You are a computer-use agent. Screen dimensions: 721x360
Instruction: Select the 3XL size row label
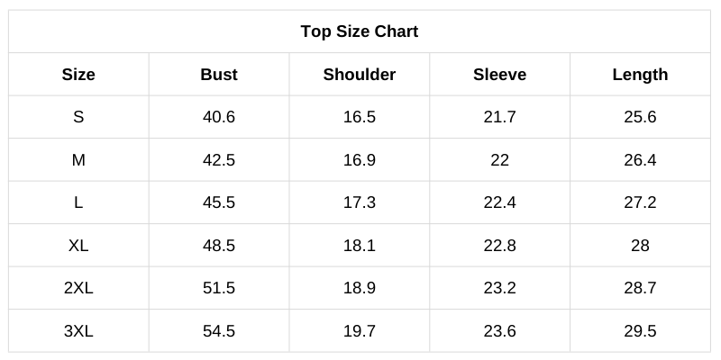[78, 331]
